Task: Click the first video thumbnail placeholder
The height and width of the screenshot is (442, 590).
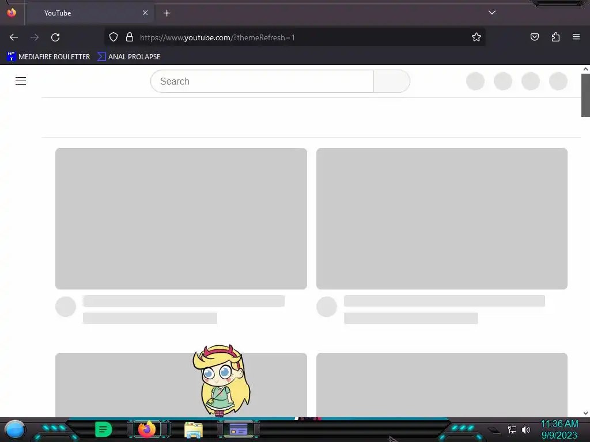Action: [x=181, y=218]
